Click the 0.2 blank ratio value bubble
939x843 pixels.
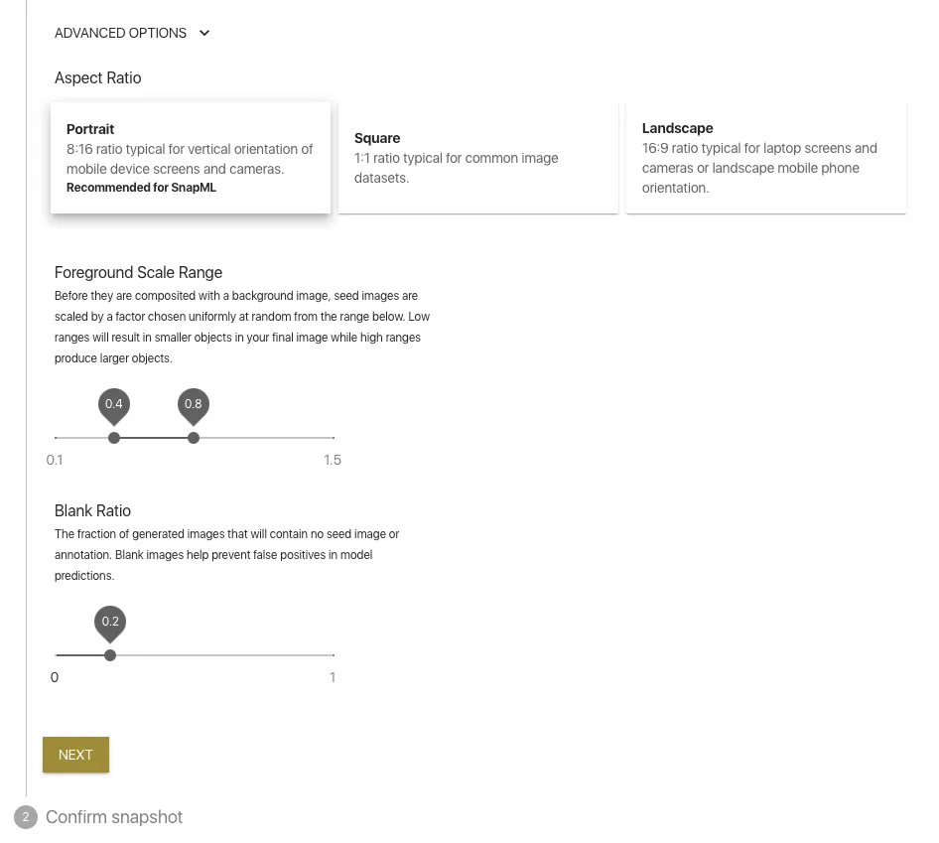pos(110,624)
